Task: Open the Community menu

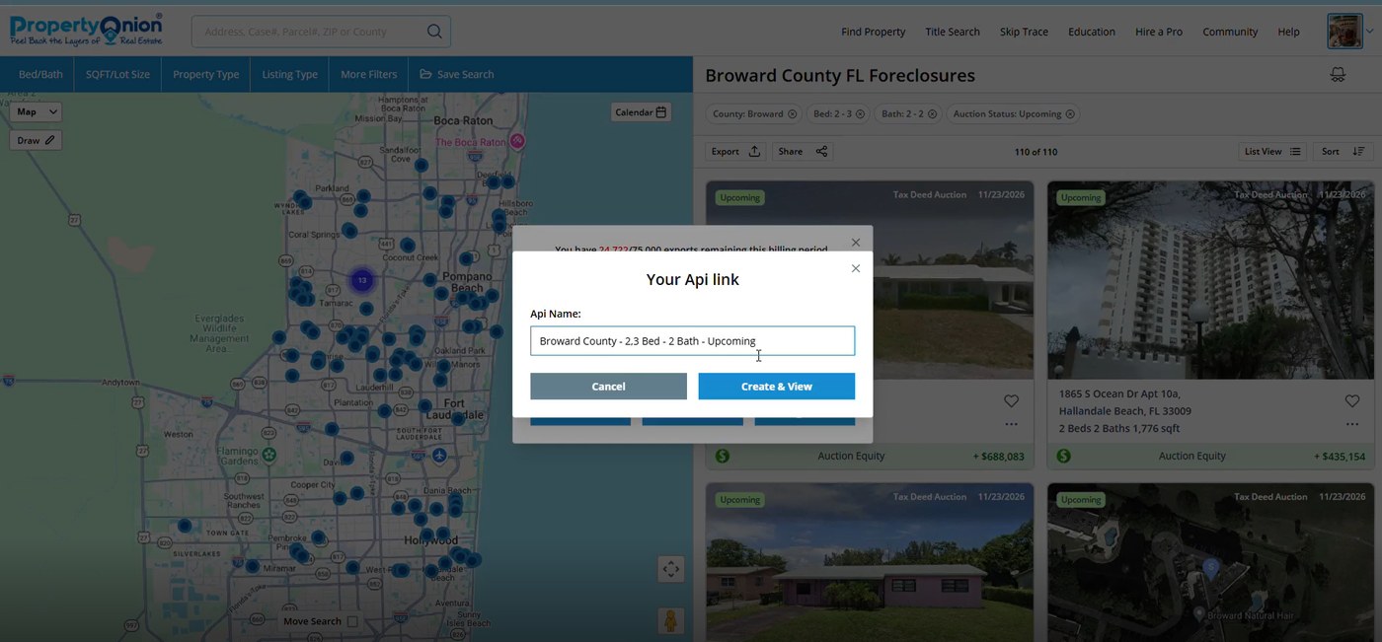Action: (1230, 32)
